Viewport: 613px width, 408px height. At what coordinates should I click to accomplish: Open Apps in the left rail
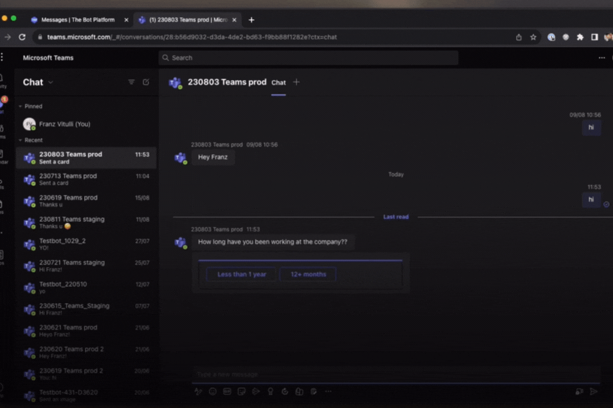tap(2, 257)
